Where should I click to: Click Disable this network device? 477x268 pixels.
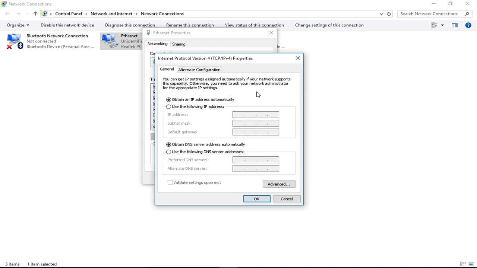click(67, 25)
